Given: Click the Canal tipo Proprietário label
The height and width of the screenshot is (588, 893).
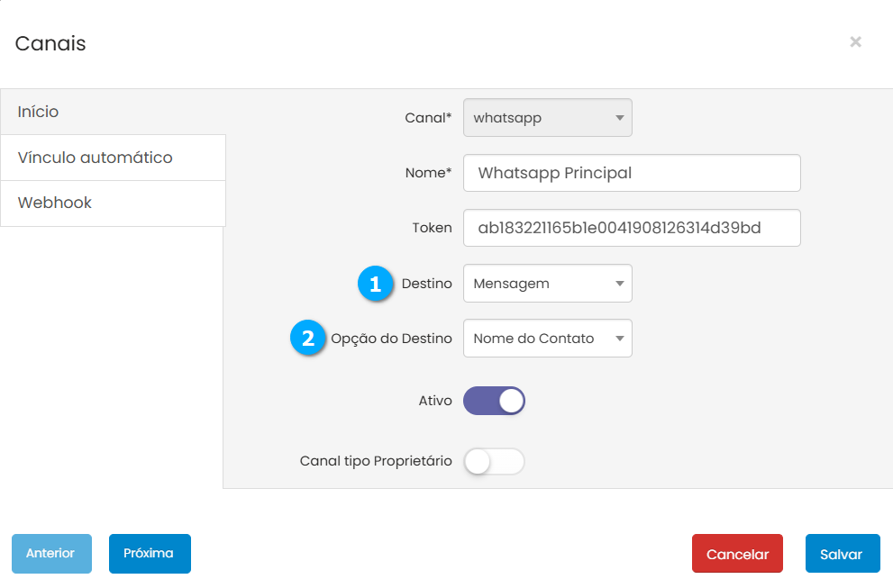Looking at the screenshot, I should click(376, 461).
